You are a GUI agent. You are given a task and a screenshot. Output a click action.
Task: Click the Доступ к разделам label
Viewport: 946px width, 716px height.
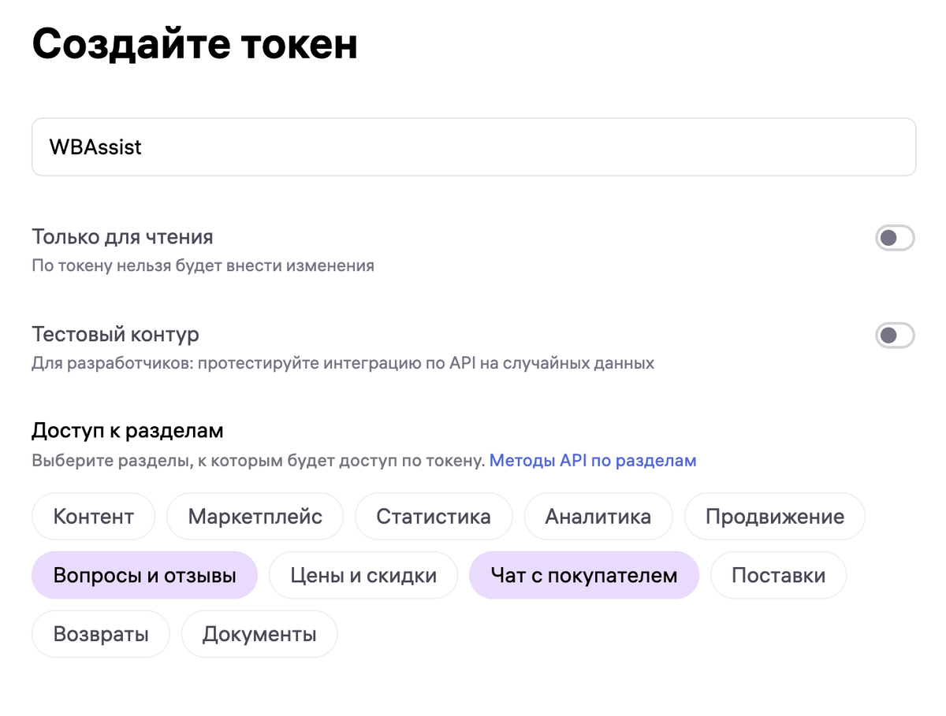tap(128, 431)
